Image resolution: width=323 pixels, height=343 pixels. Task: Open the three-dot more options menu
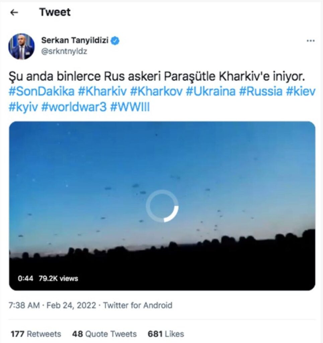[x=311, y=41]
